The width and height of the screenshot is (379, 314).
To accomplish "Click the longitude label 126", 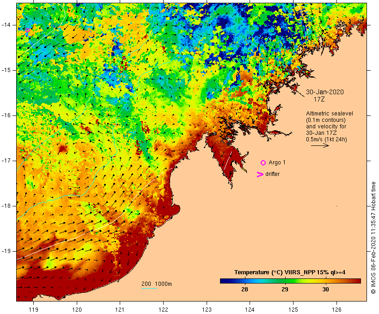I will tap(336, 309).
